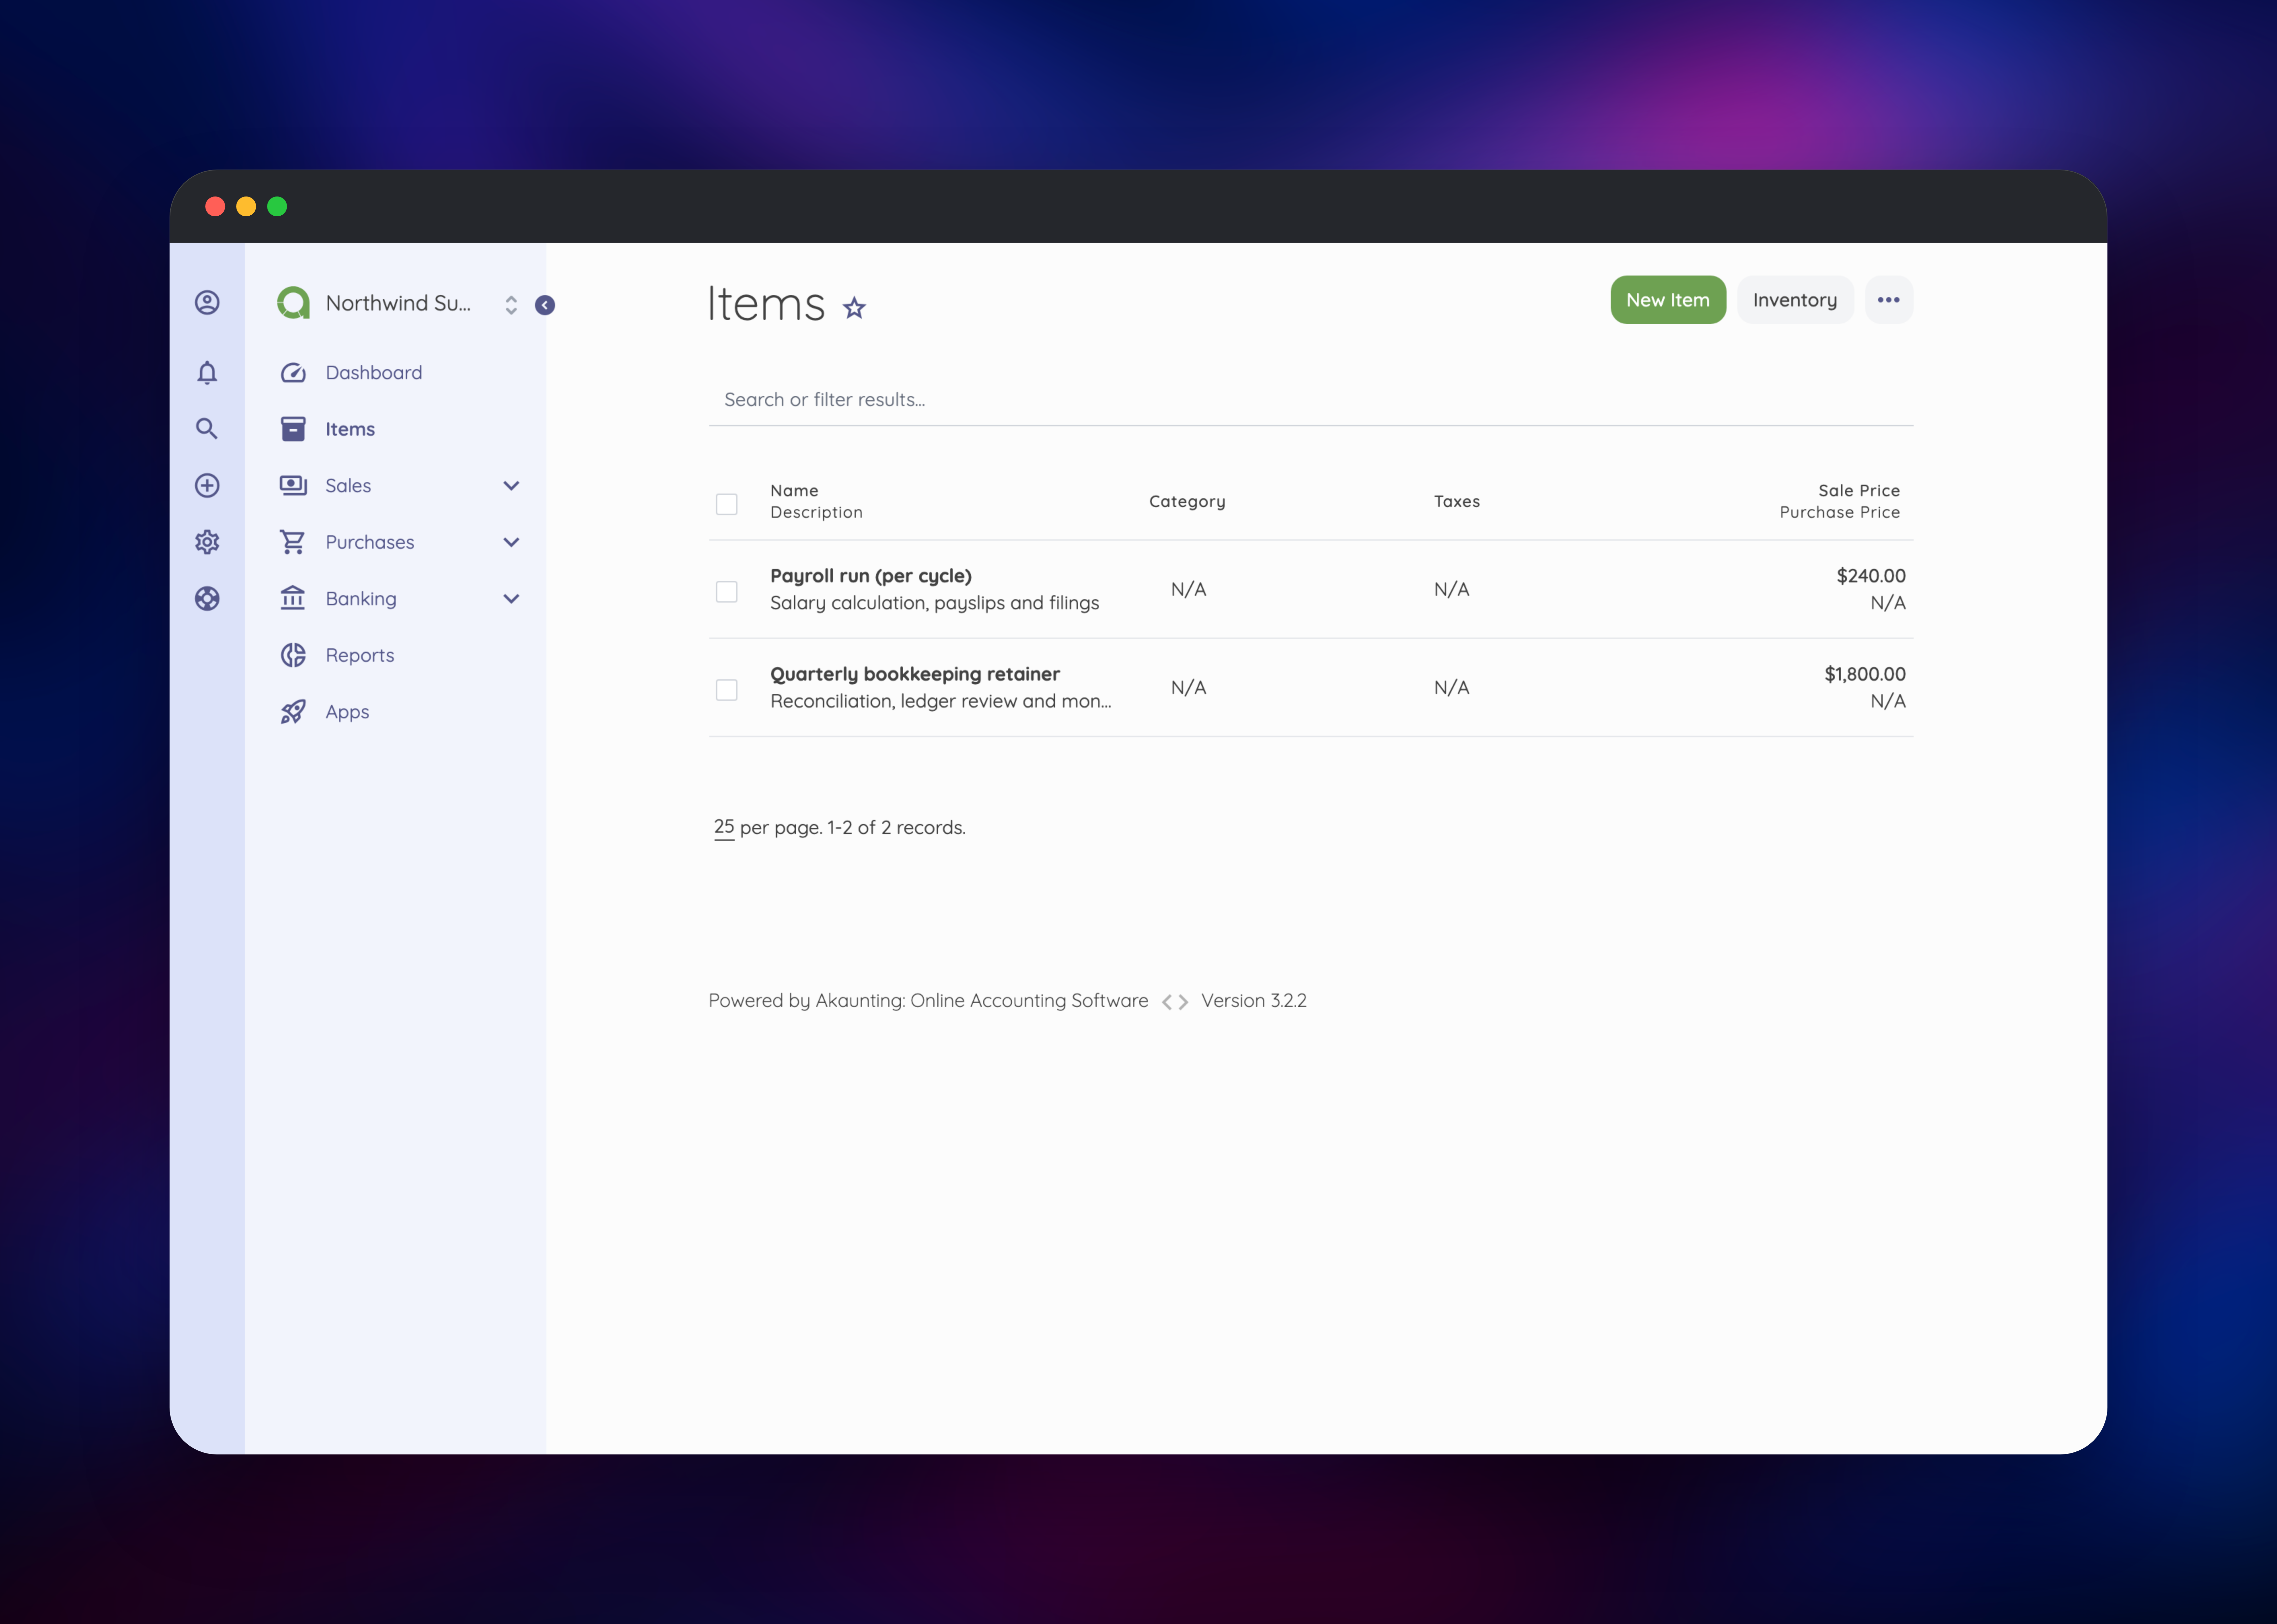Expand the Sales menu chevron
Viewport: 2277px width, 1624px height.
(x=511, y=486)
